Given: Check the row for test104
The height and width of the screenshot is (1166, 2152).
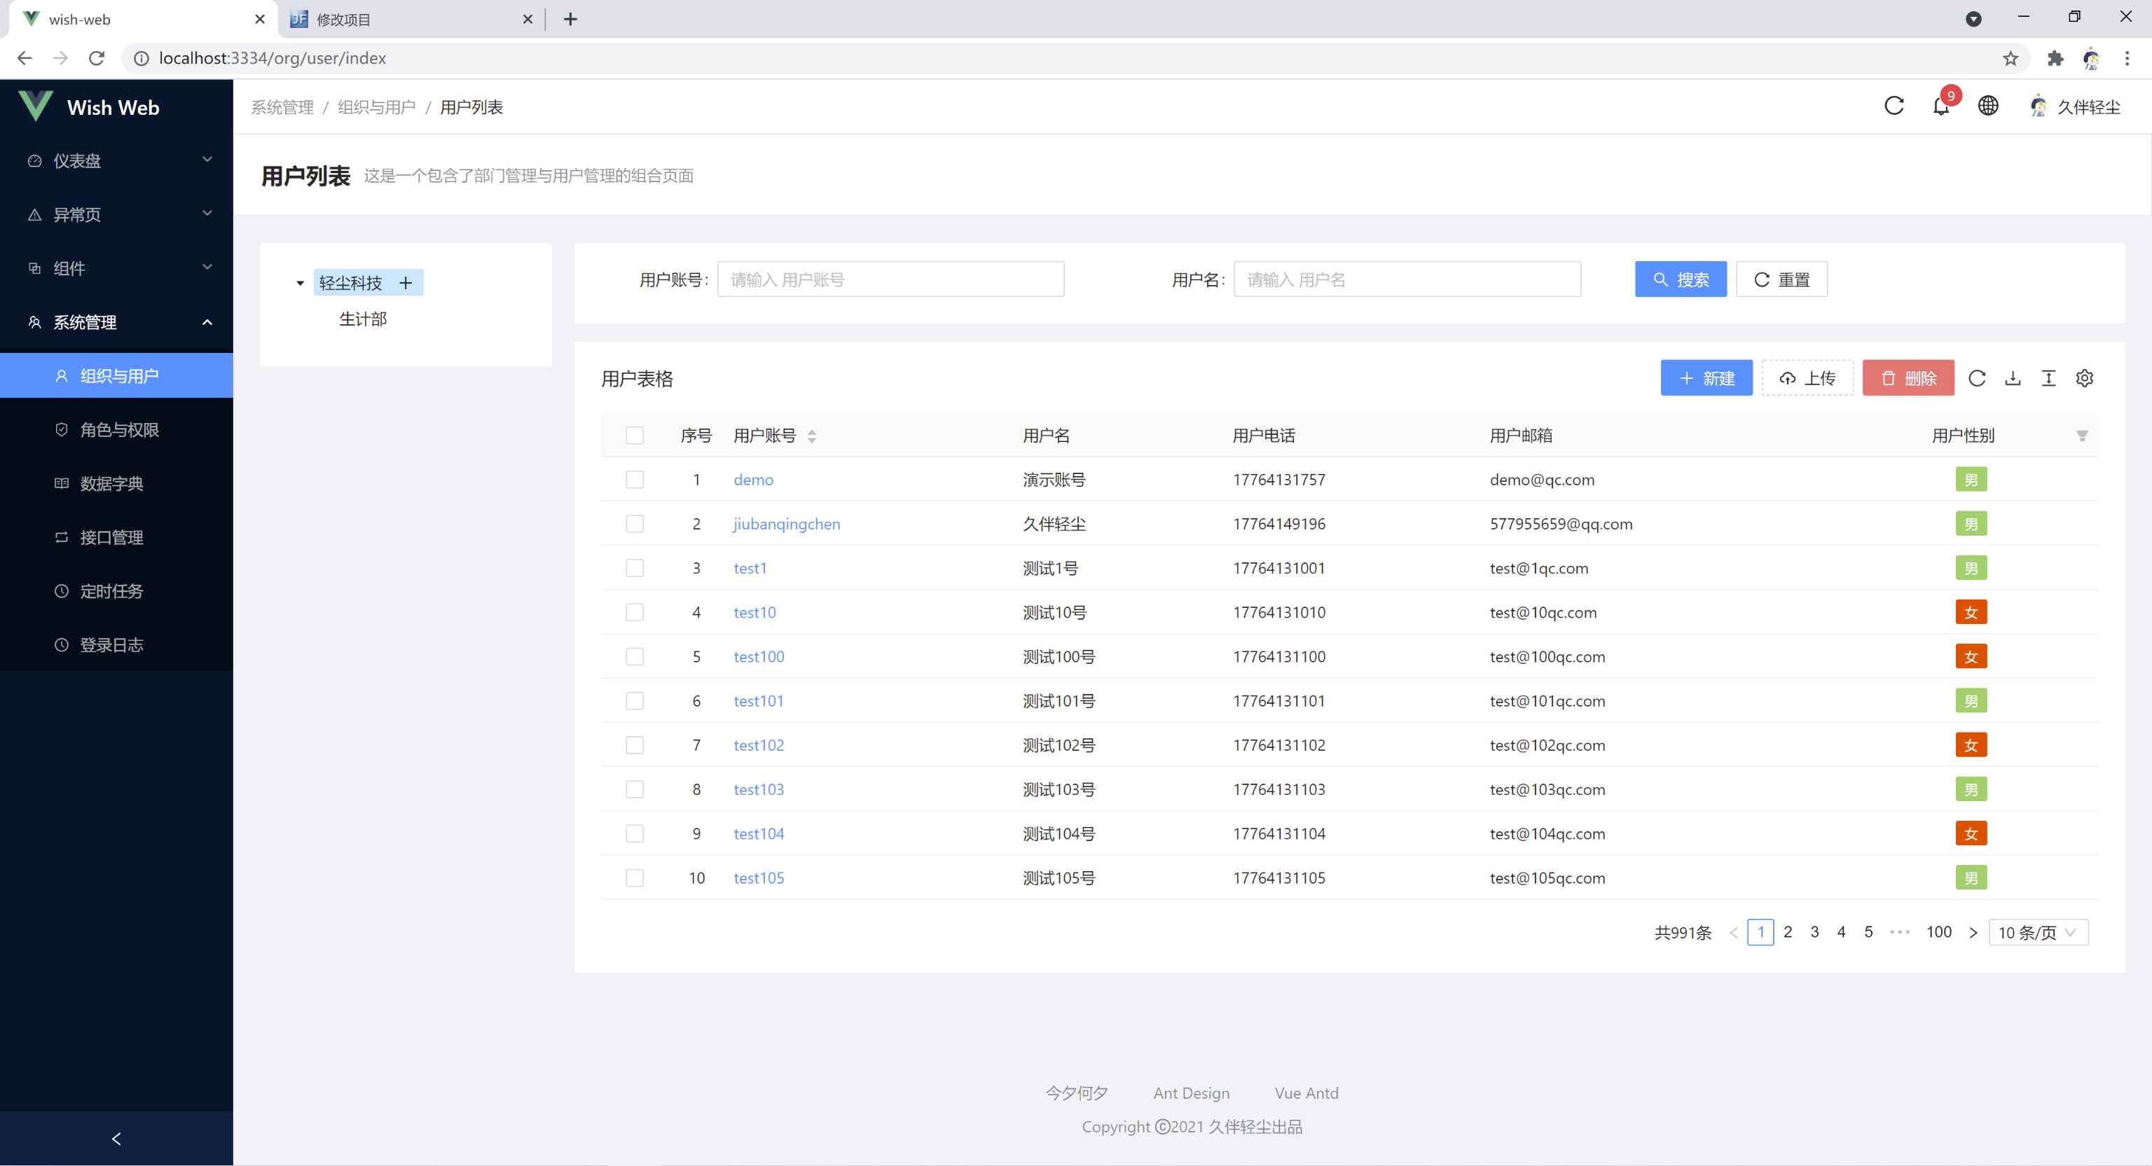Looking at the screenshot, I should (635, 833).
